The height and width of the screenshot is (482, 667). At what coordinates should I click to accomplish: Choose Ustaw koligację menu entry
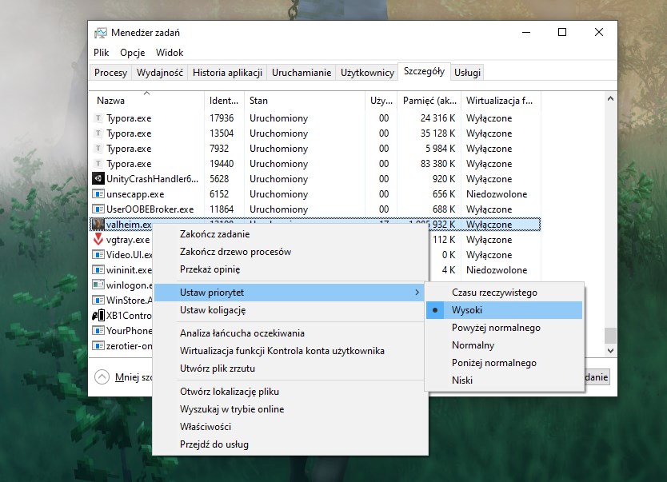pyautogui.click(x=290, y=310)
